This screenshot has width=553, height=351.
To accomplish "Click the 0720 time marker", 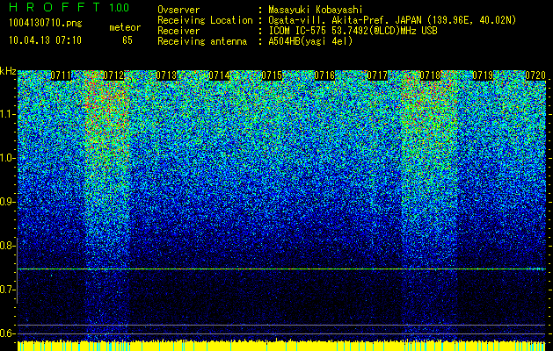I will pos(535,75).
